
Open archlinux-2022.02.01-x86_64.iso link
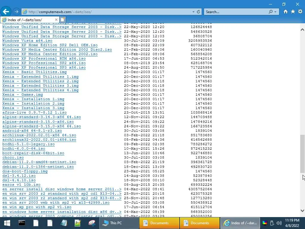point(39,135)
